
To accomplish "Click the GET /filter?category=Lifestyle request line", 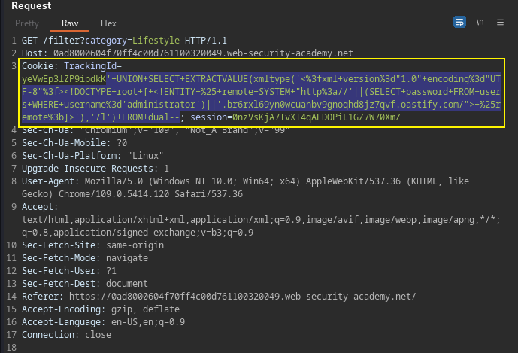I will coord(124,41).
